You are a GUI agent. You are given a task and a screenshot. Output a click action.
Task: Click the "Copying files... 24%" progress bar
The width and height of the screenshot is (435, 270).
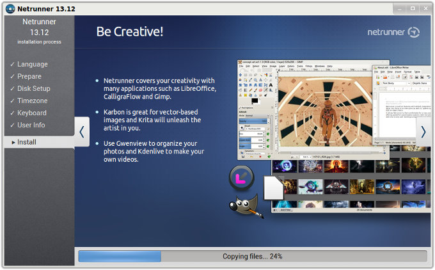(253, 256)
